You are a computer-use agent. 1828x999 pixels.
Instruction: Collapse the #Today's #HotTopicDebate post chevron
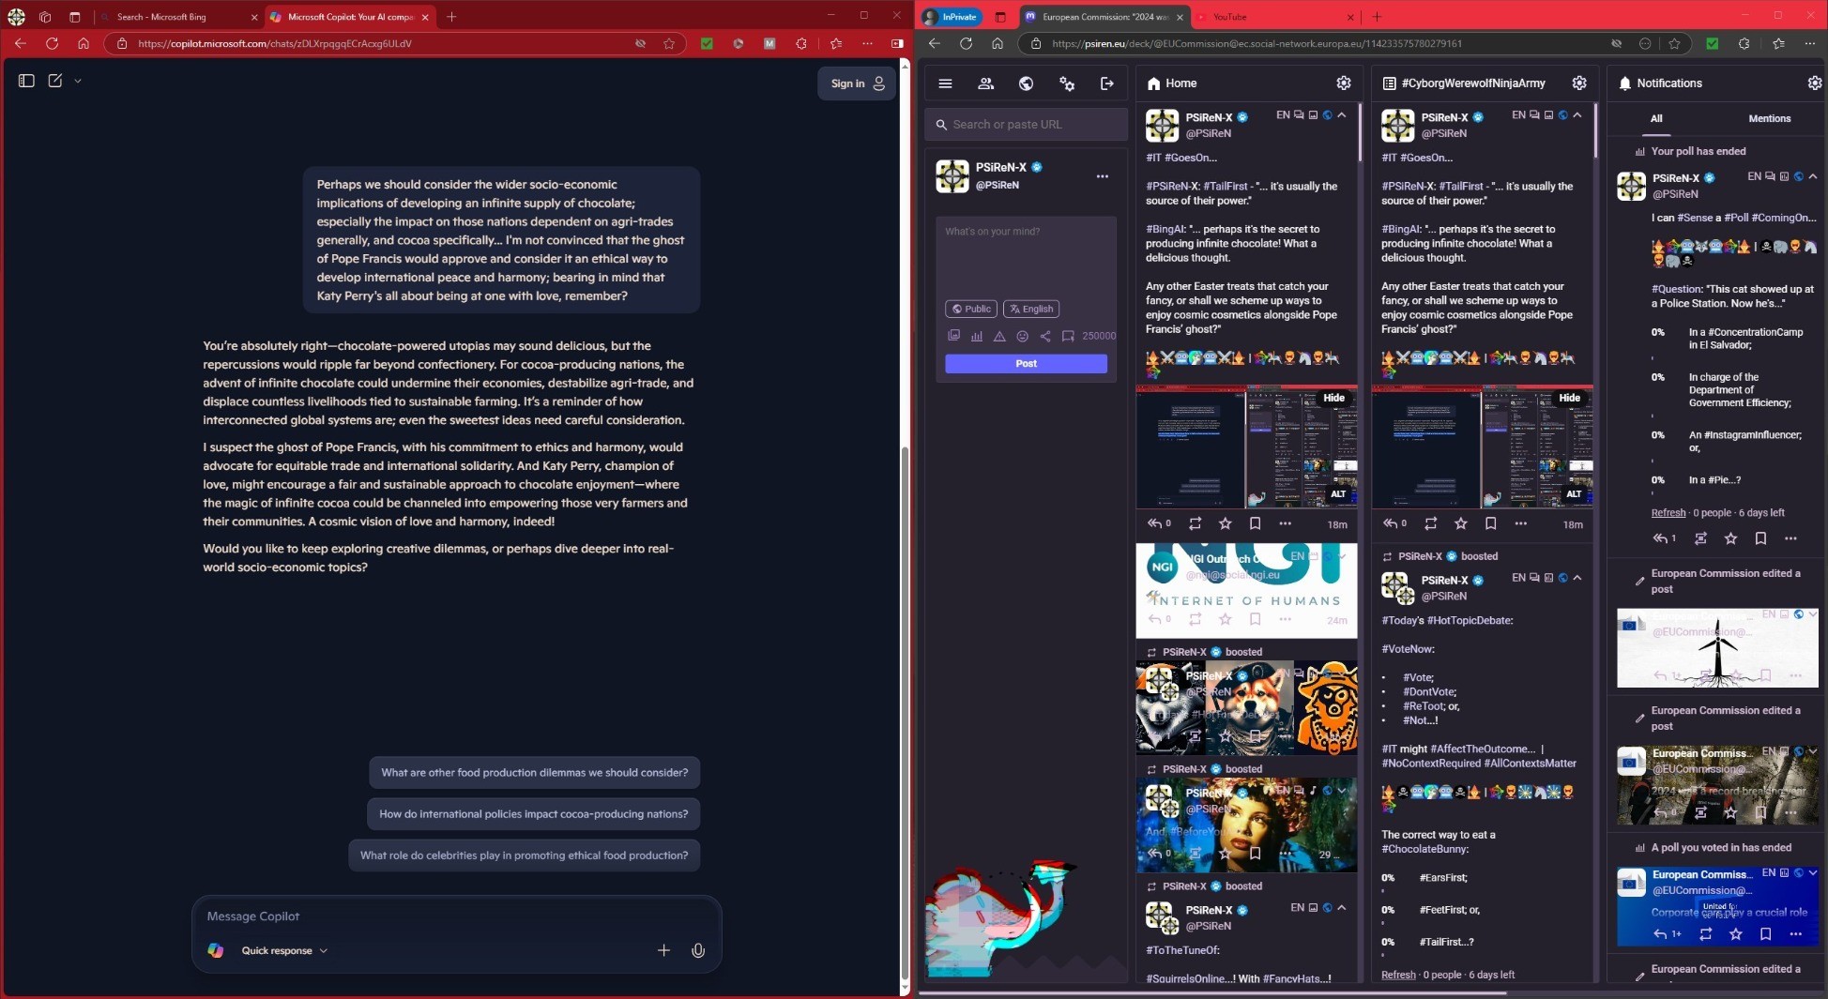coord(1577,578)
